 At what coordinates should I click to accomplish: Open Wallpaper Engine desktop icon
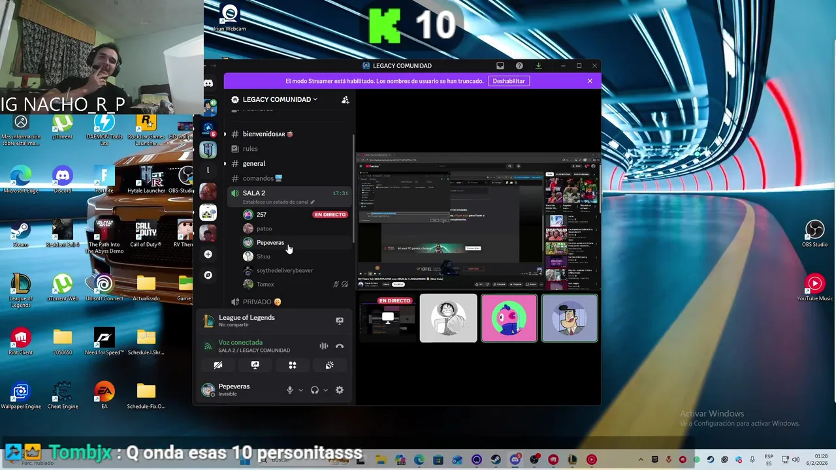[21, 396]
